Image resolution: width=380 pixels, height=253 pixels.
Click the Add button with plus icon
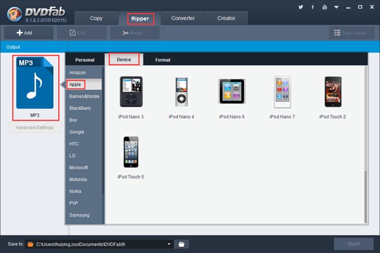pyautogui.click(x=29, y=33)
